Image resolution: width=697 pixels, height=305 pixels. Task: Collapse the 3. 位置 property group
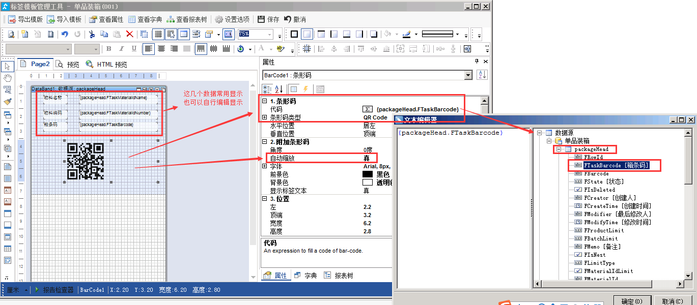265,199
